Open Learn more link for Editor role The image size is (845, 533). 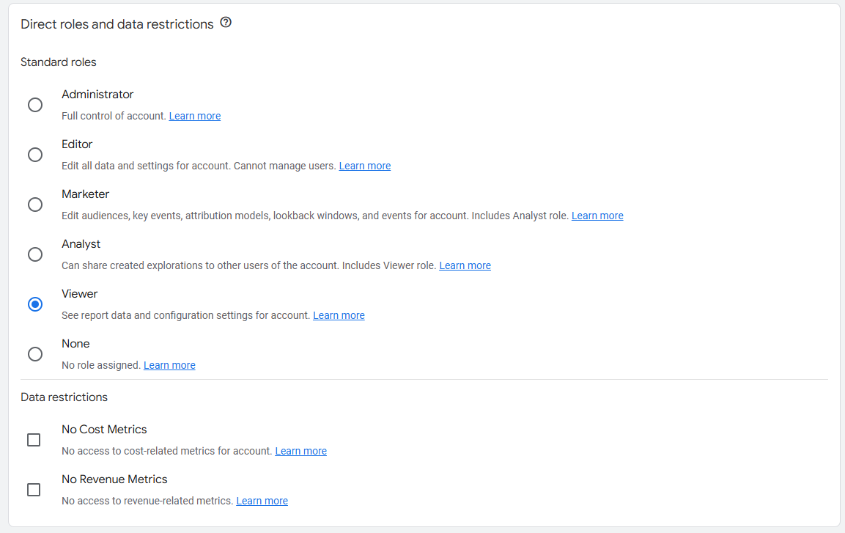(365, 166)
